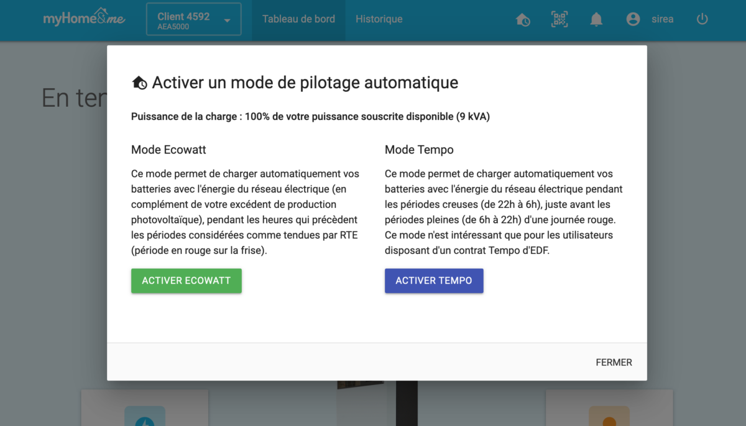
Task: Click the power logout icon
Action: coord(702,19)
